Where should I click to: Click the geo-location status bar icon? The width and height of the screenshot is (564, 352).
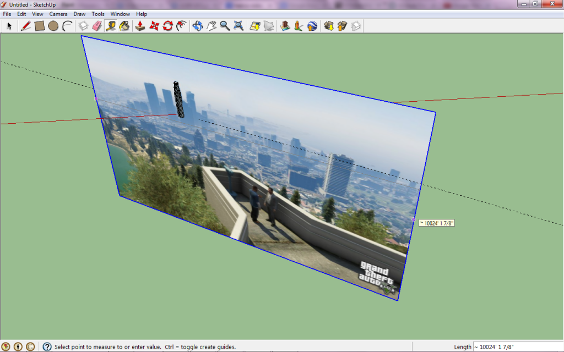6,347
